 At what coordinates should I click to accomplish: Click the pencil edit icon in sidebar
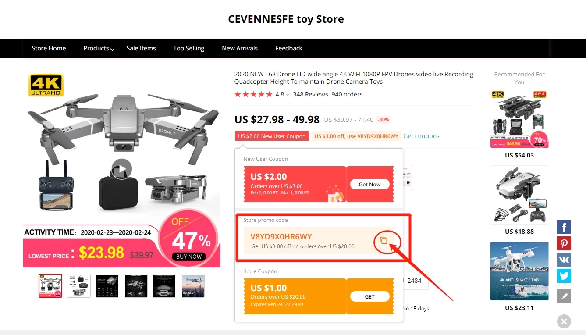pos(564,296)
